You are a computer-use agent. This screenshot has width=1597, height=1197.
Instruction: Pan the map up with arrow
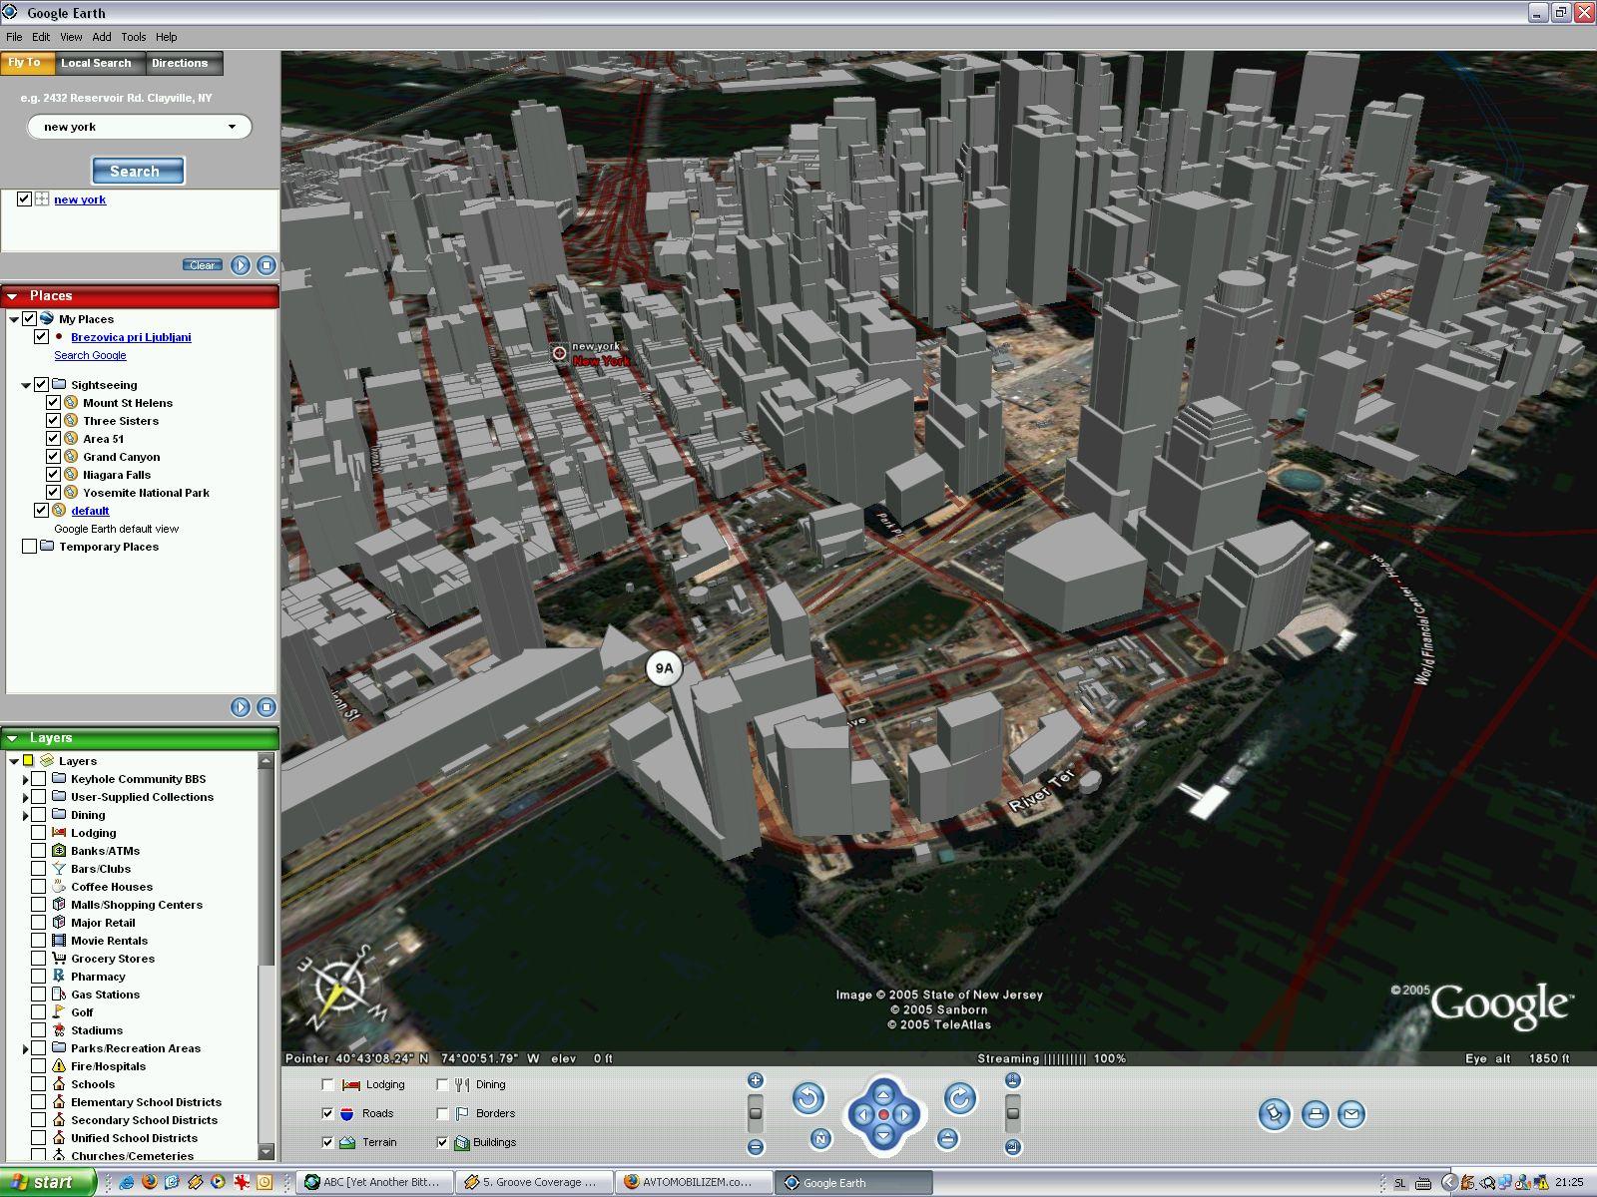click(883, 1094)
